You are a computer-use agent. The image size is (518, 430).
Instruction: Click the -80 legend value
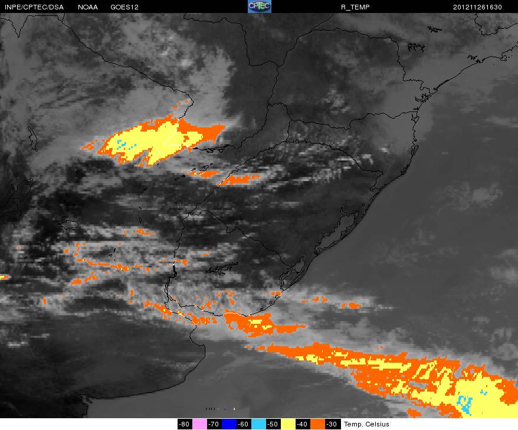(185, 424)
